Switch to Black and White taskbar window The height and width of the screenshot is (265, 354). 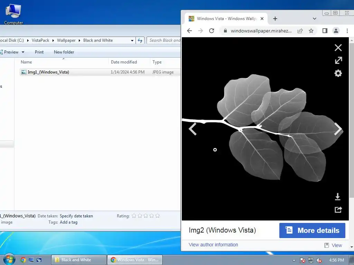click(x=78, y=260)
